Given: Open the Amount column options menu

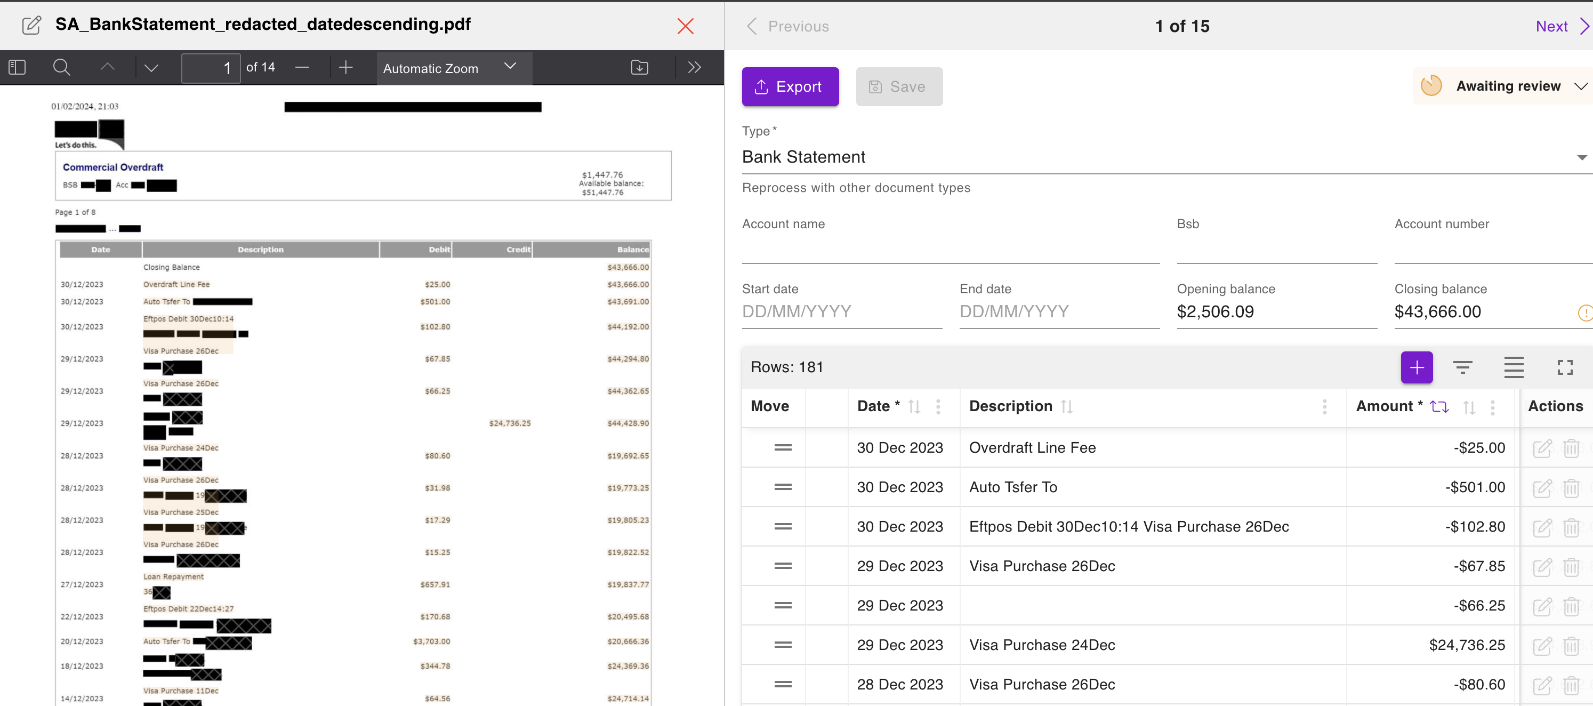Looking at the screenshot, I should 1492,407.
